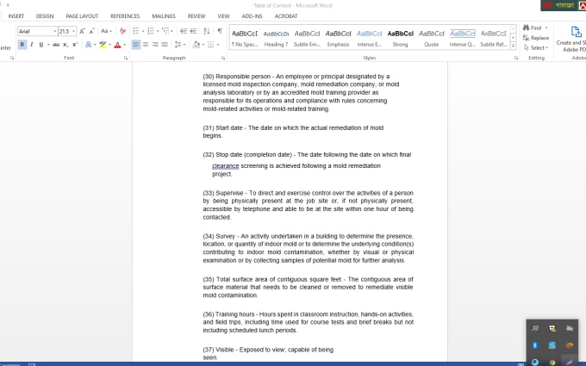586x366 pixels.
Task: Toggle Italic formatting
Action: [x=31, y=45]
